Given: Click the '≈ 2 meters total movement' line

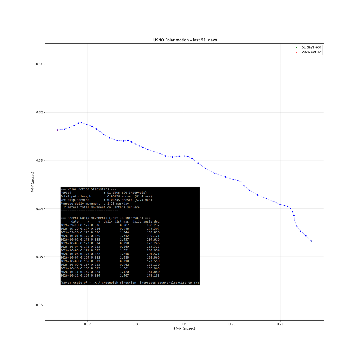Looking at the screenshot, I should pos(100,207).
